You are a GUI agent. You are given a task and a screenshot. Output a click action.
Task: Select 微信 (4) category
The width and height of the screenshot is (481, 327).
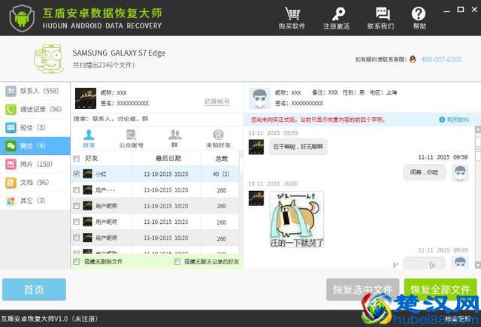[x=35, y=146]
